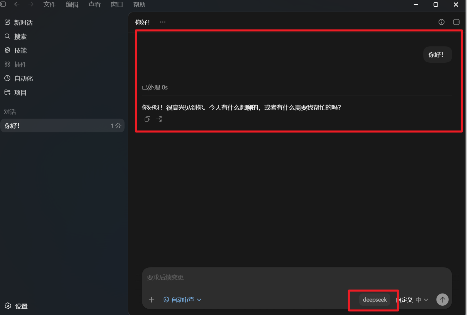Open the 技能 skills section
Viewport: 467px width, 315px height.
pos(16,50)
